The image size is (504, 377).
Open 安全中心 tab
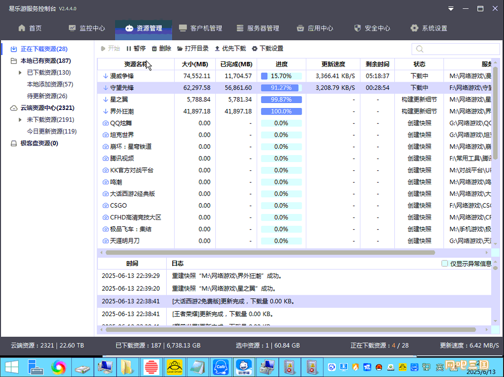point(372,28)
